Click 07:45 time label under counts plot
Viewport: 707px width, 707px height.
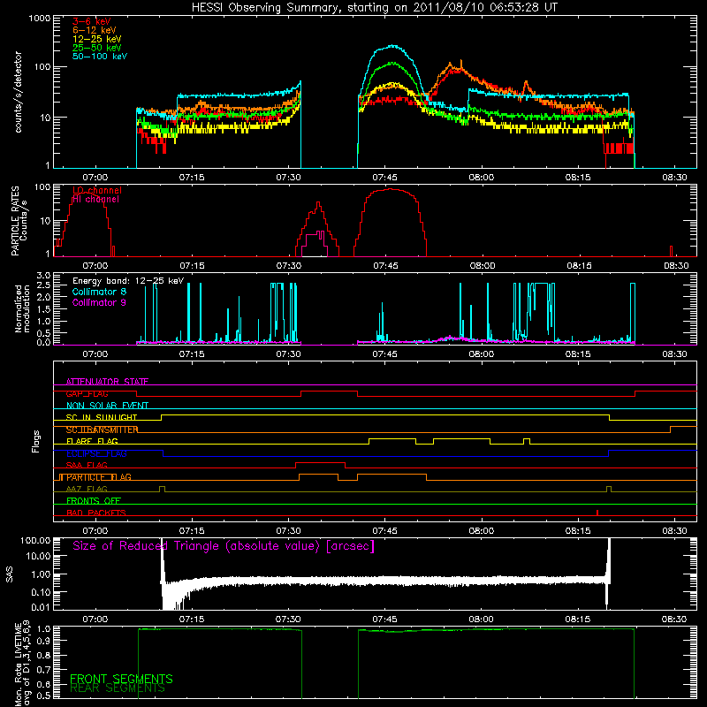pos(385,178)
